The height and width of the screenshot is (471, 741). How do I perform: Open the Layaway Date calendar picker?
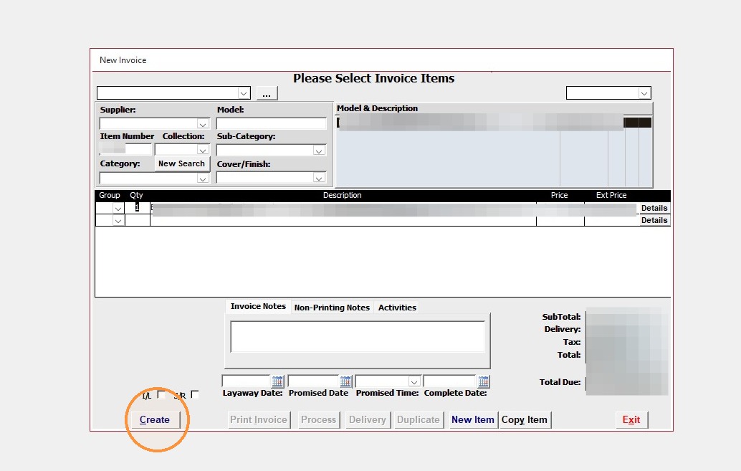point(277,381)
